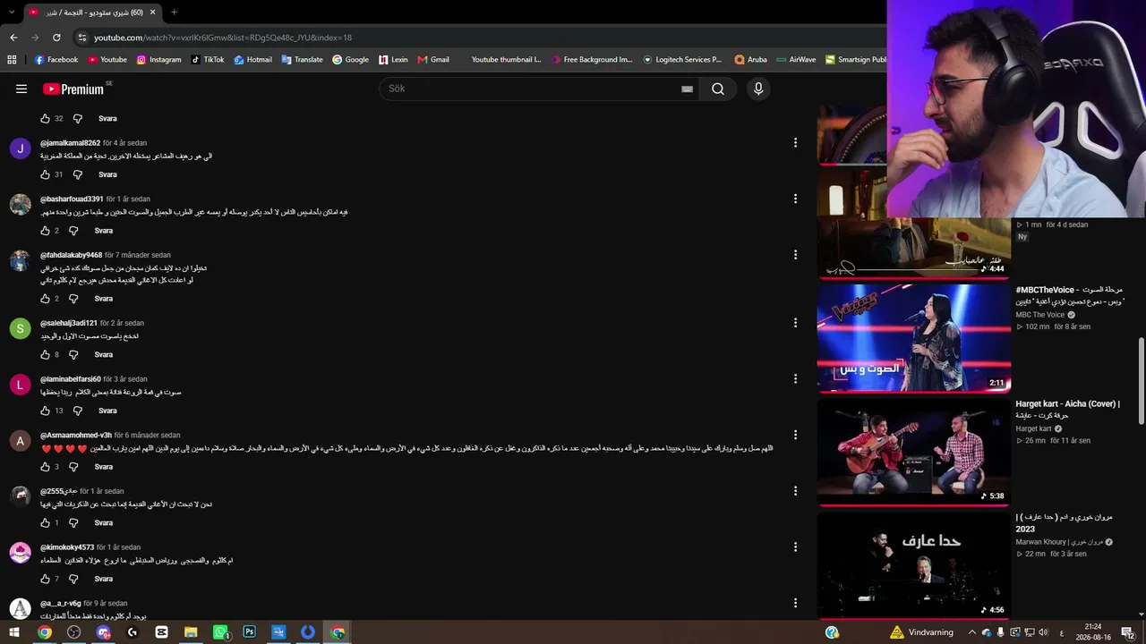Open the on-screen keyboard in the search box

point(687,89)
